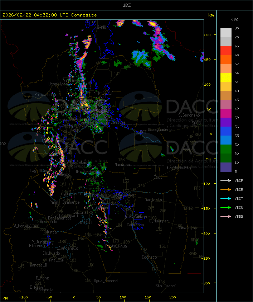The image size is (253, 302).
Task: Click the Canalejas map label
Action: point(187,228)
